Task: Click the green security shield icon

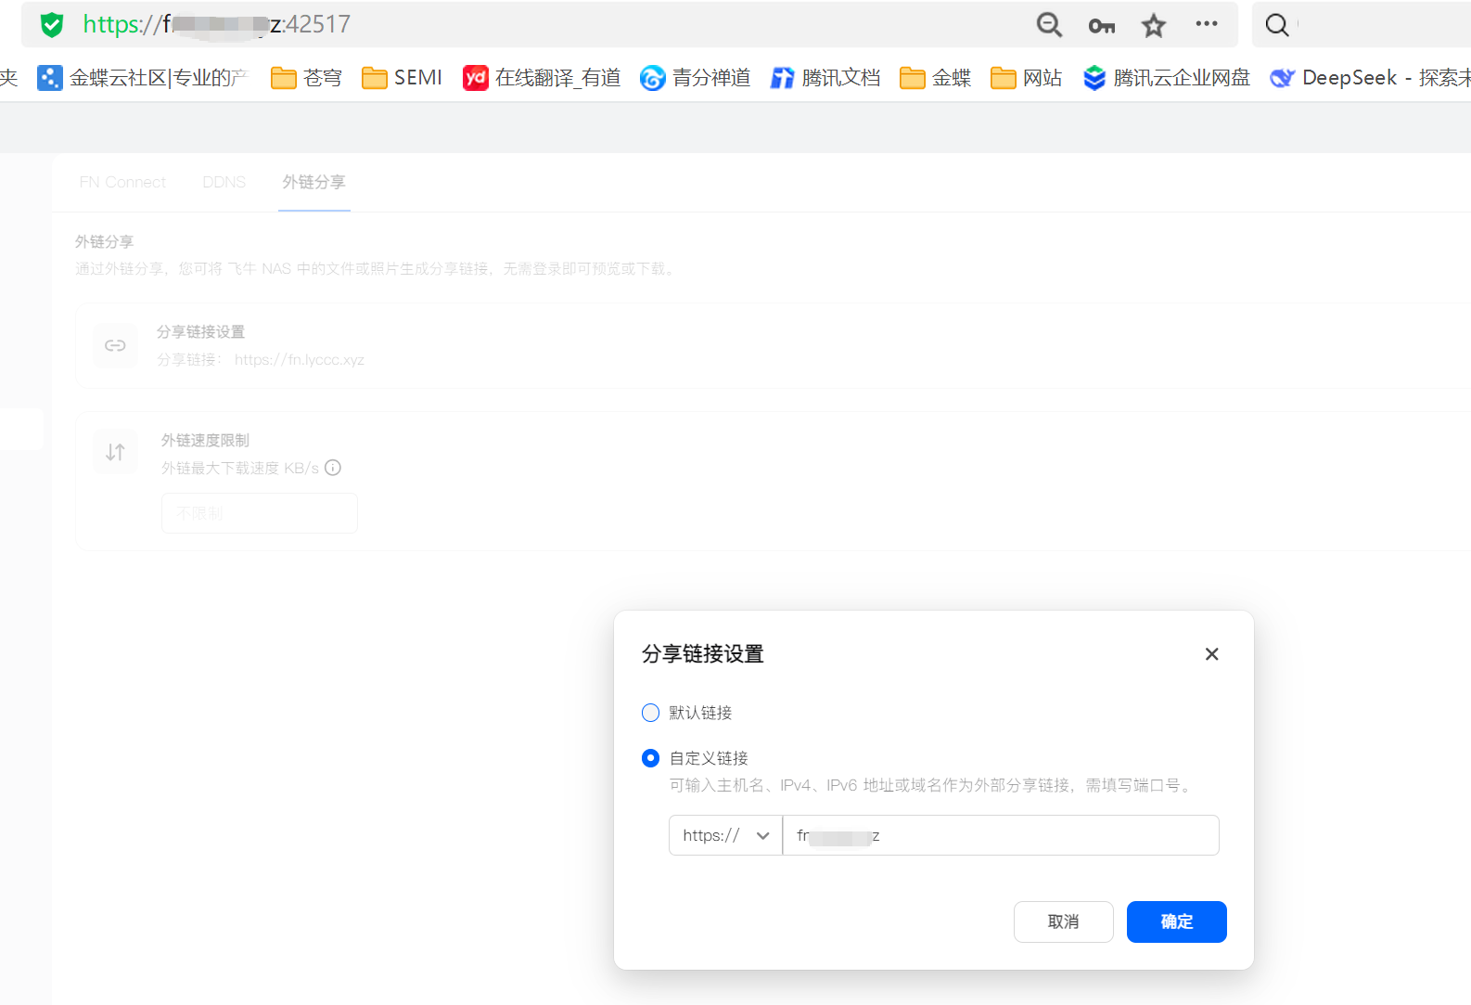Action: [x=52, y=25]
